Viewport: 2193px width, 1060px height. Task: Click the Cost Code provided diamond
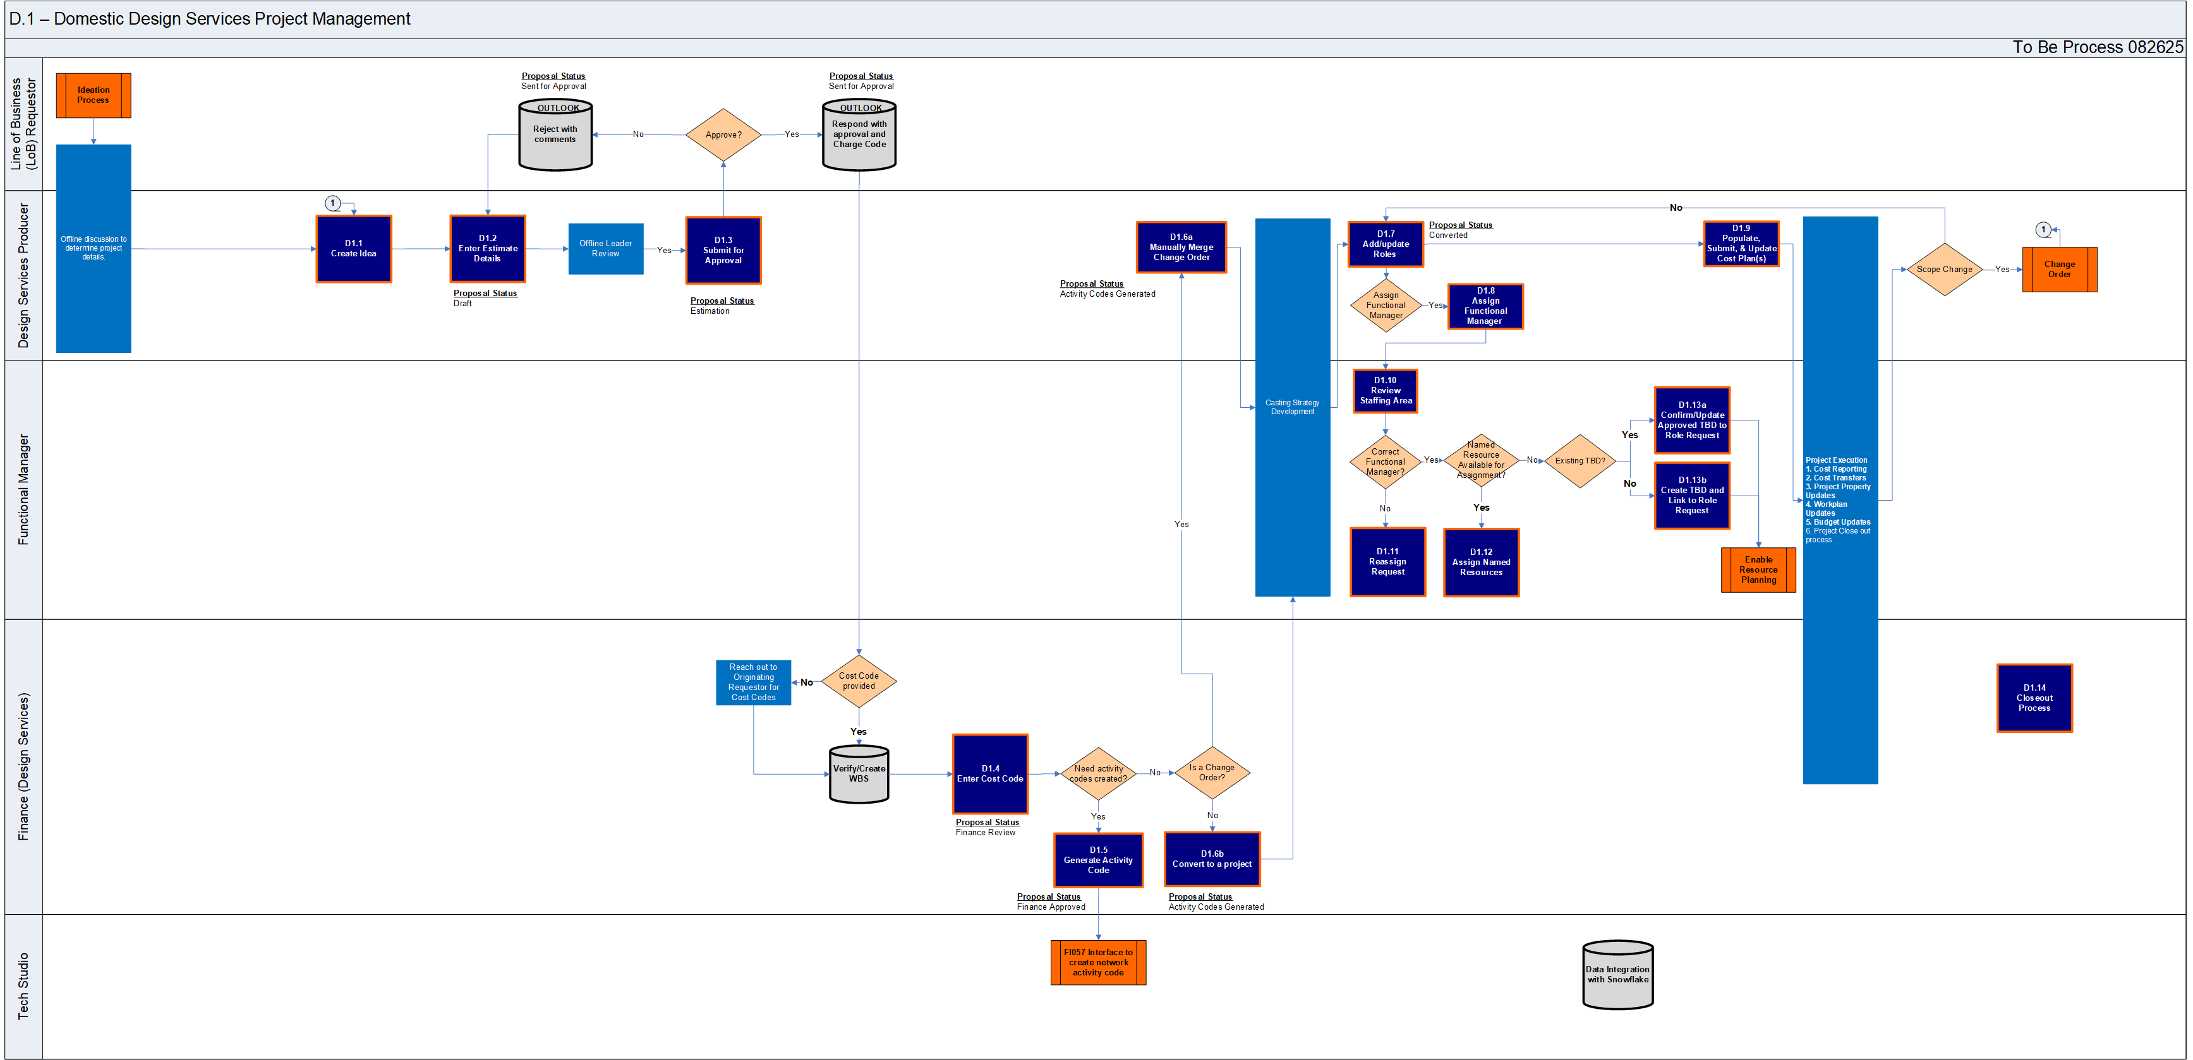pos(858,681)
